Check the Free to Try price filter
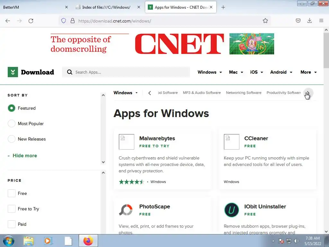The image size is (329, 247). click(12, 209)
